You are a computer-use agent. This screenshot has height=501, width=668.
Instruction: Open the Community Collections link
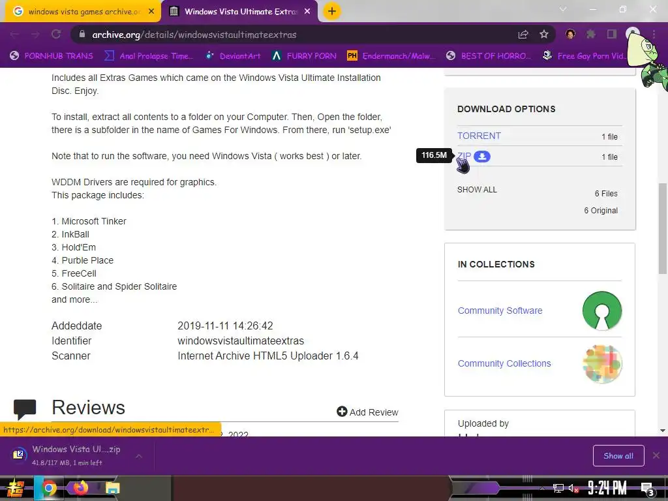504,363
